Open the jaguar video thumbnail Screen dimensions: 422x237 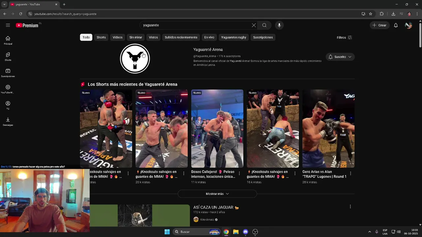point(135,216)
